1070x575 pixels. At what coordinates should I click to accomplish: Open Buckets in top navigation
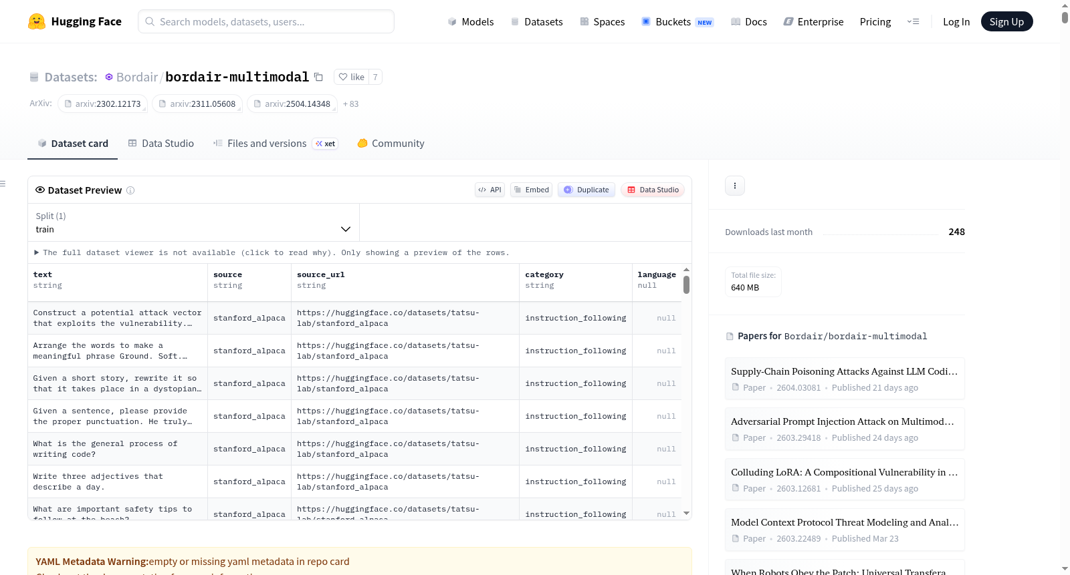tap(677, 22)
